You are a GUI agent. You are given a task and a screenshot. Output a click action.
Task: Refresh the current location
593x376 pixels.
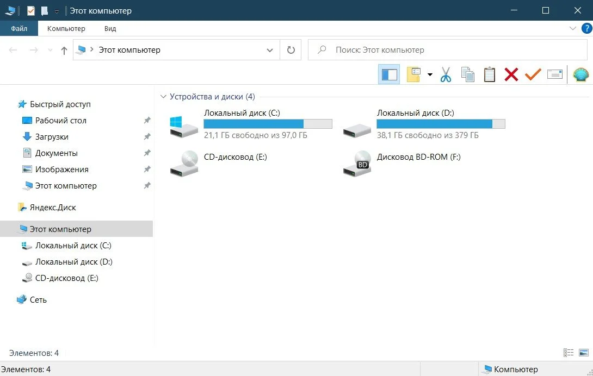pyautogui.click(x=291, y=50)
